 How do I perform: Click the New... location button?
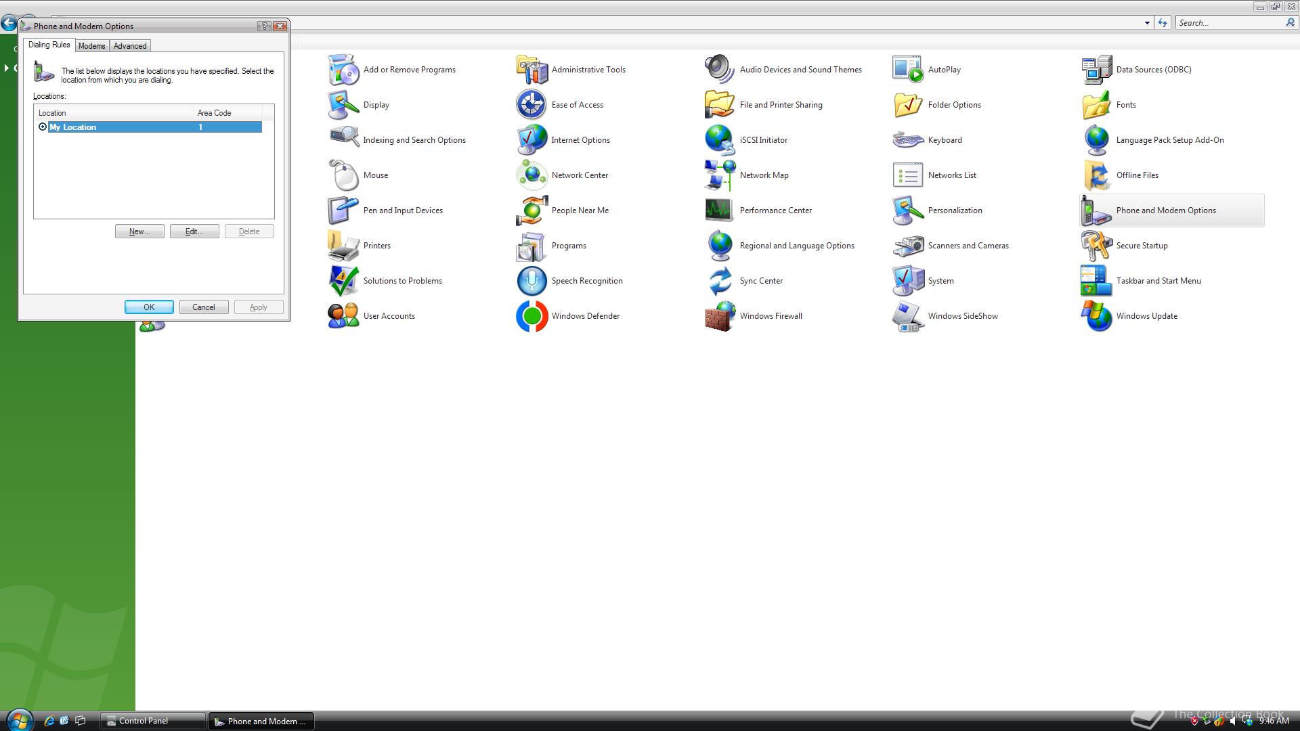139,231
